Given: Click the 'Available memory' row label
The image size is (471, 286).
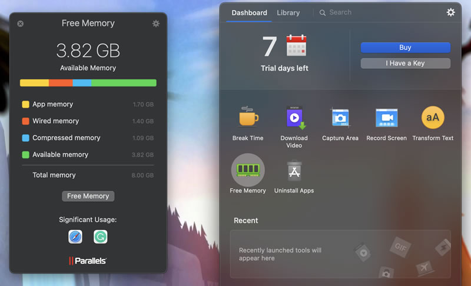Looking at the screenshot, I should click(x=61, y=155).
